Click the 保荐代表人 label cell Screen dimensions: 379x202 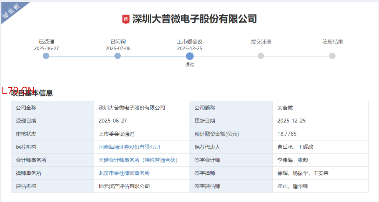click(x=231, y=147)
